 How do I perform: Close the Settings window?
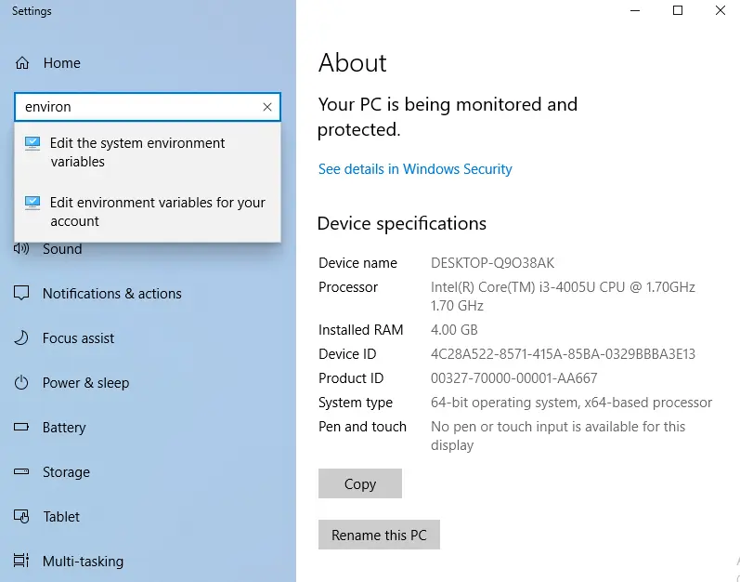tap(721, 10)
